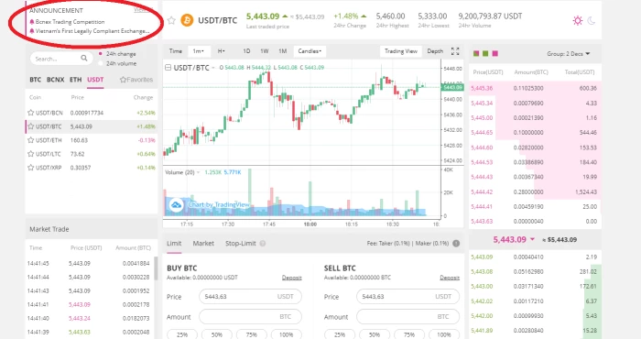Show buy orders only view
Viewport: 641px width, 339px height.
tap(485, 53)
